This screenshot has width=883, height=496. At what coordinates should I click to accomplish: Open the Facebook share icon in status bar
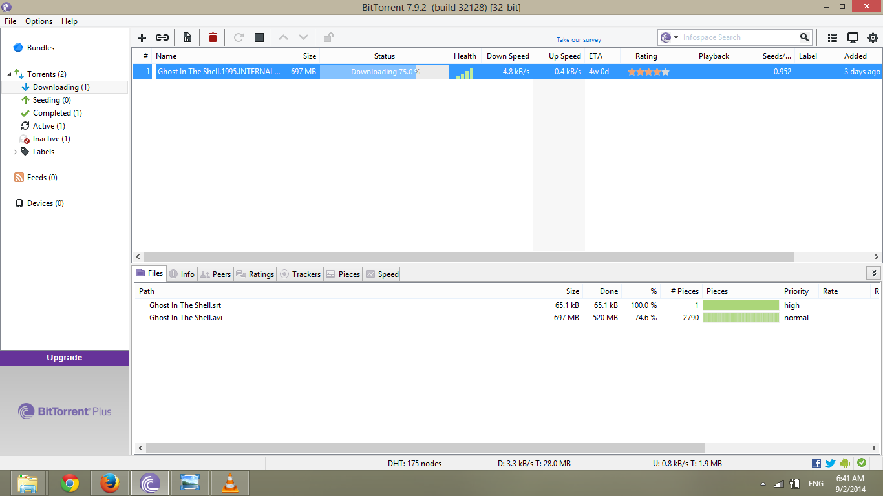click(x=816, y=463)
